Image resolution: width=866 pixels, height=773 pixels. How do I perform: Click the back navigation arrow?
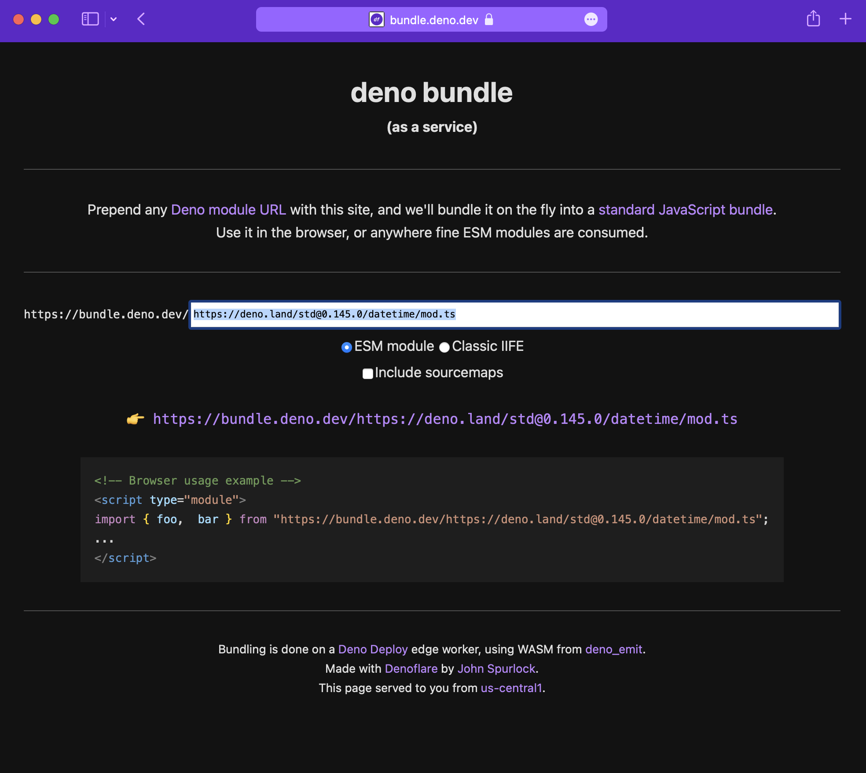(141, 19)
